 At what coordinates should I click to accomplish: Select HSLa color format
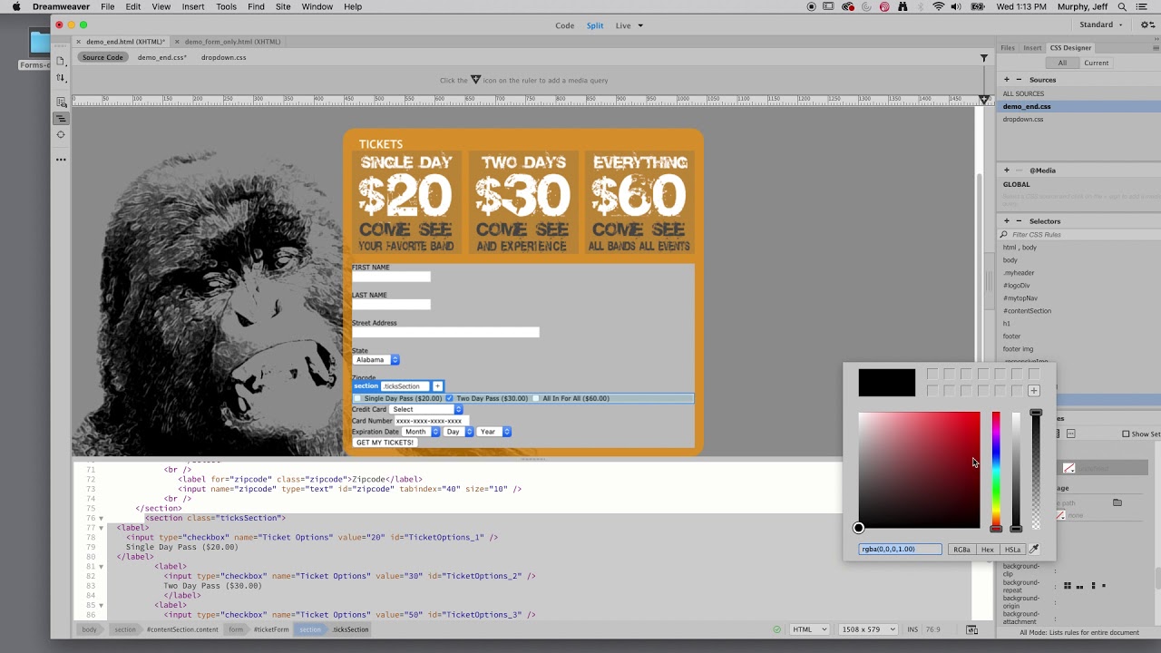pos(1013,550)
